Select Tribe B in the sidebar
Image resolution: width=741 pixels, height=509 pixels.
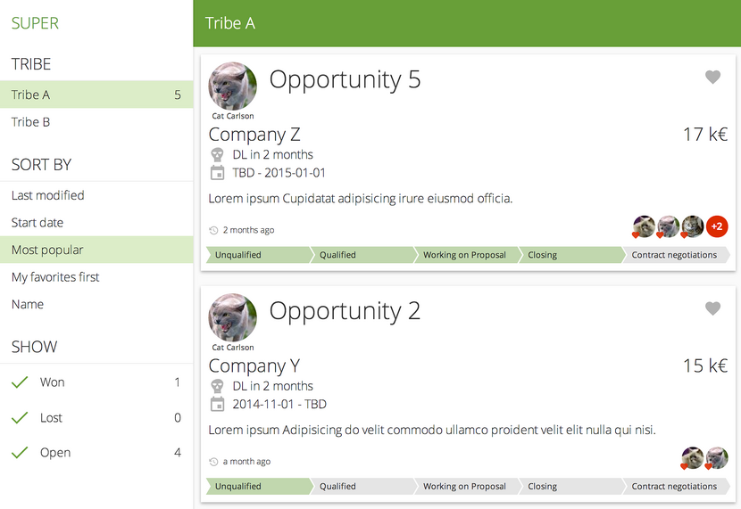96,122
